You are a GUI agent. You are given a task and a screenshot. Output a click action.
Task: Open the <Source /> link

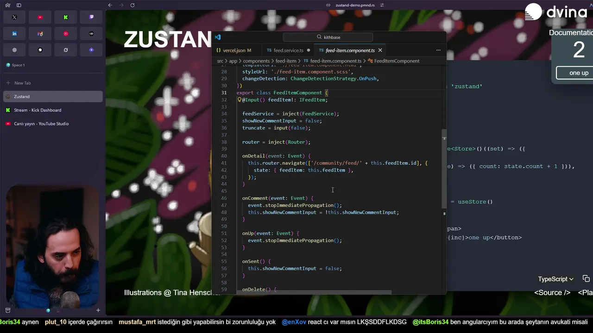pyautogui.click(x=552, y=292)
